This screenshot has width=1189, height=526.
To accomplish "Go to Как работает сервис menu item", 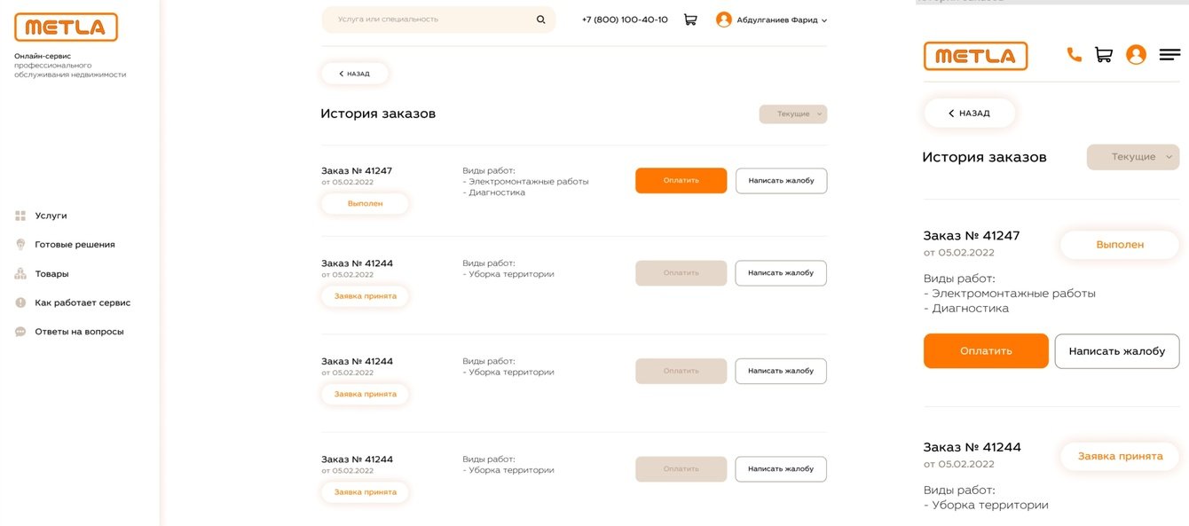I will pos(83,302).
